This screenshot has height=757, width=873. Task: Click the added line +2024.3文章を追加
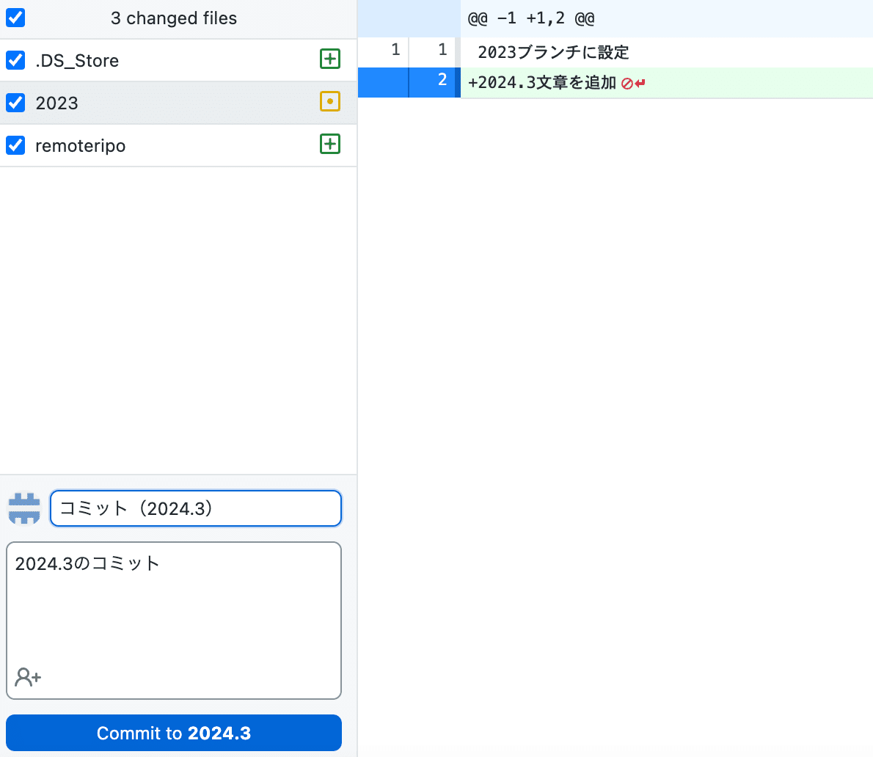point(541,83)
